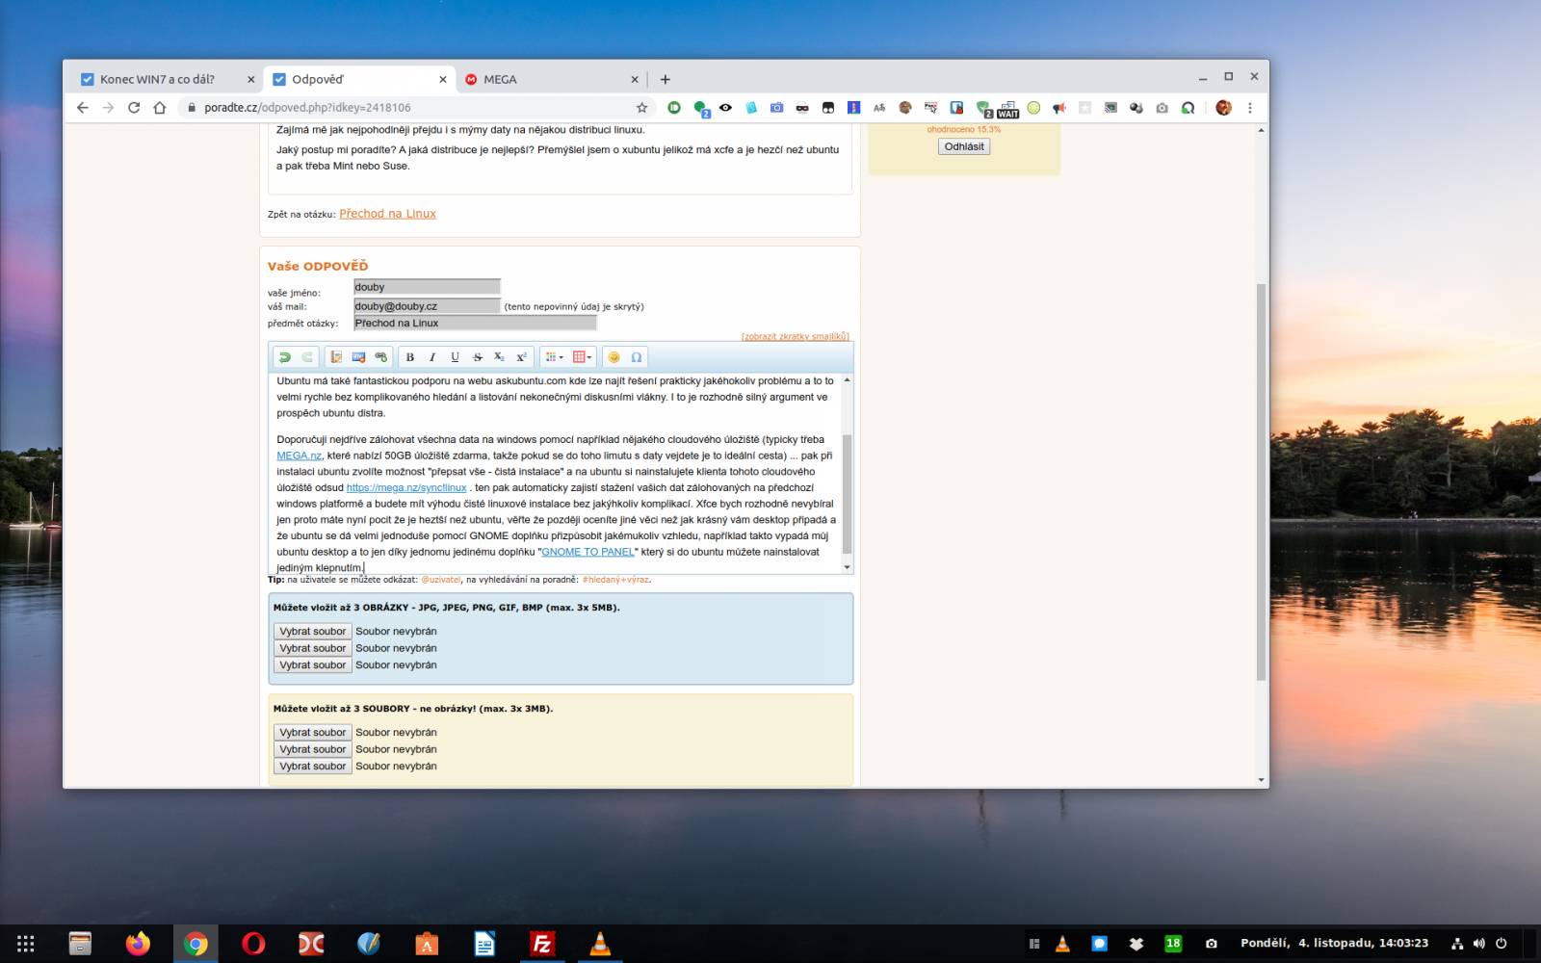The height and width of the screenshot is (963, 1541).
Task: Toggle strikethrough formatting in the editor
Action: tap(477, 357)
